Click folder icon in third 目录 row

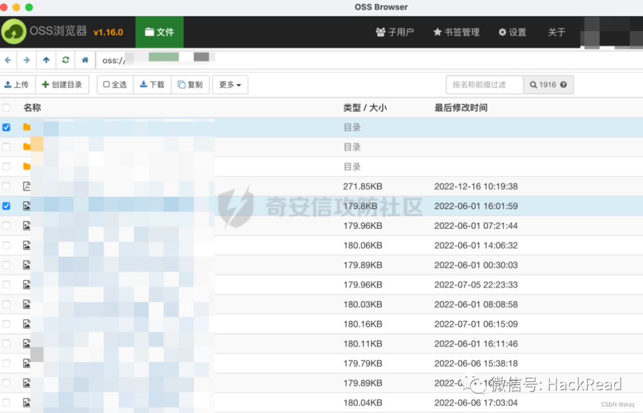(x=27, y=166)
